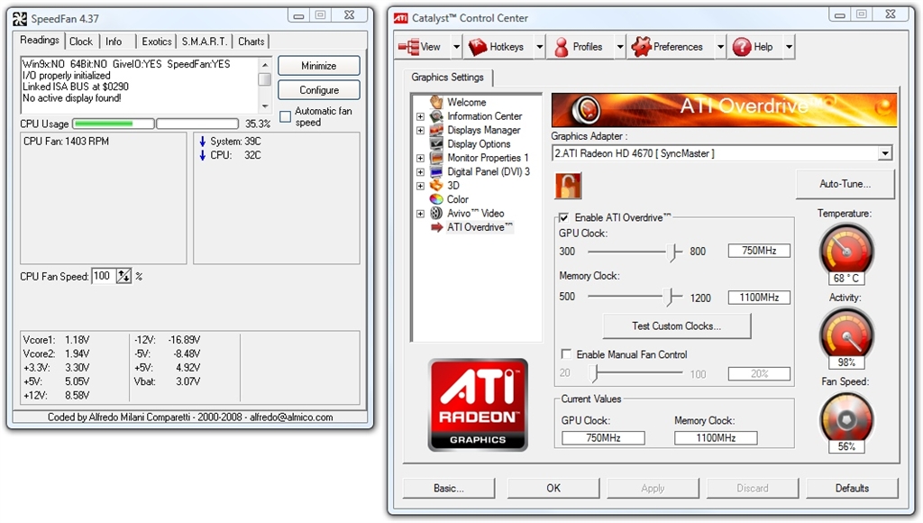Click the Help question mark icon
The image size is (923, 523).
(742, 47)
